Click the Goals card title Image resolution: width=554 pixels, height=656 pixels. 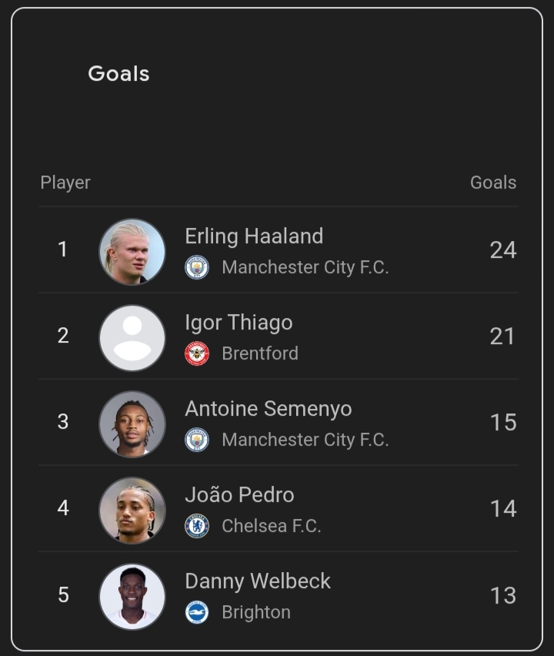click(118, 74)
